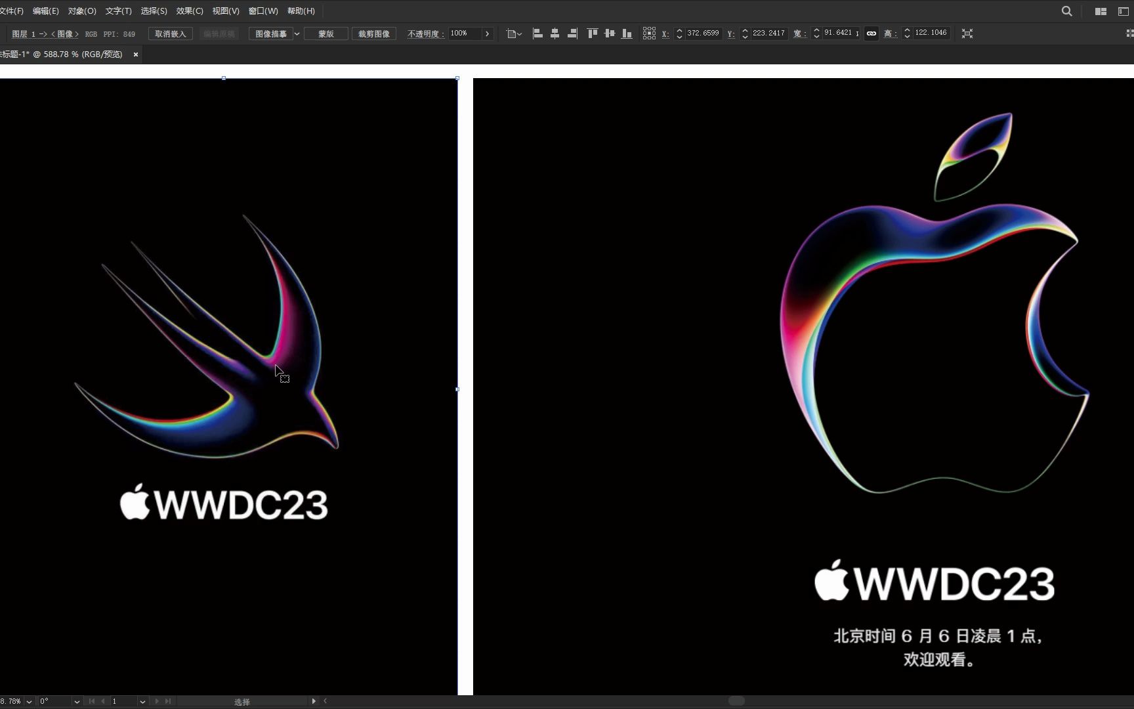Click the 宽 width label link
The width and height of the screenshot is (1134, 709).
tap(800, 33)
